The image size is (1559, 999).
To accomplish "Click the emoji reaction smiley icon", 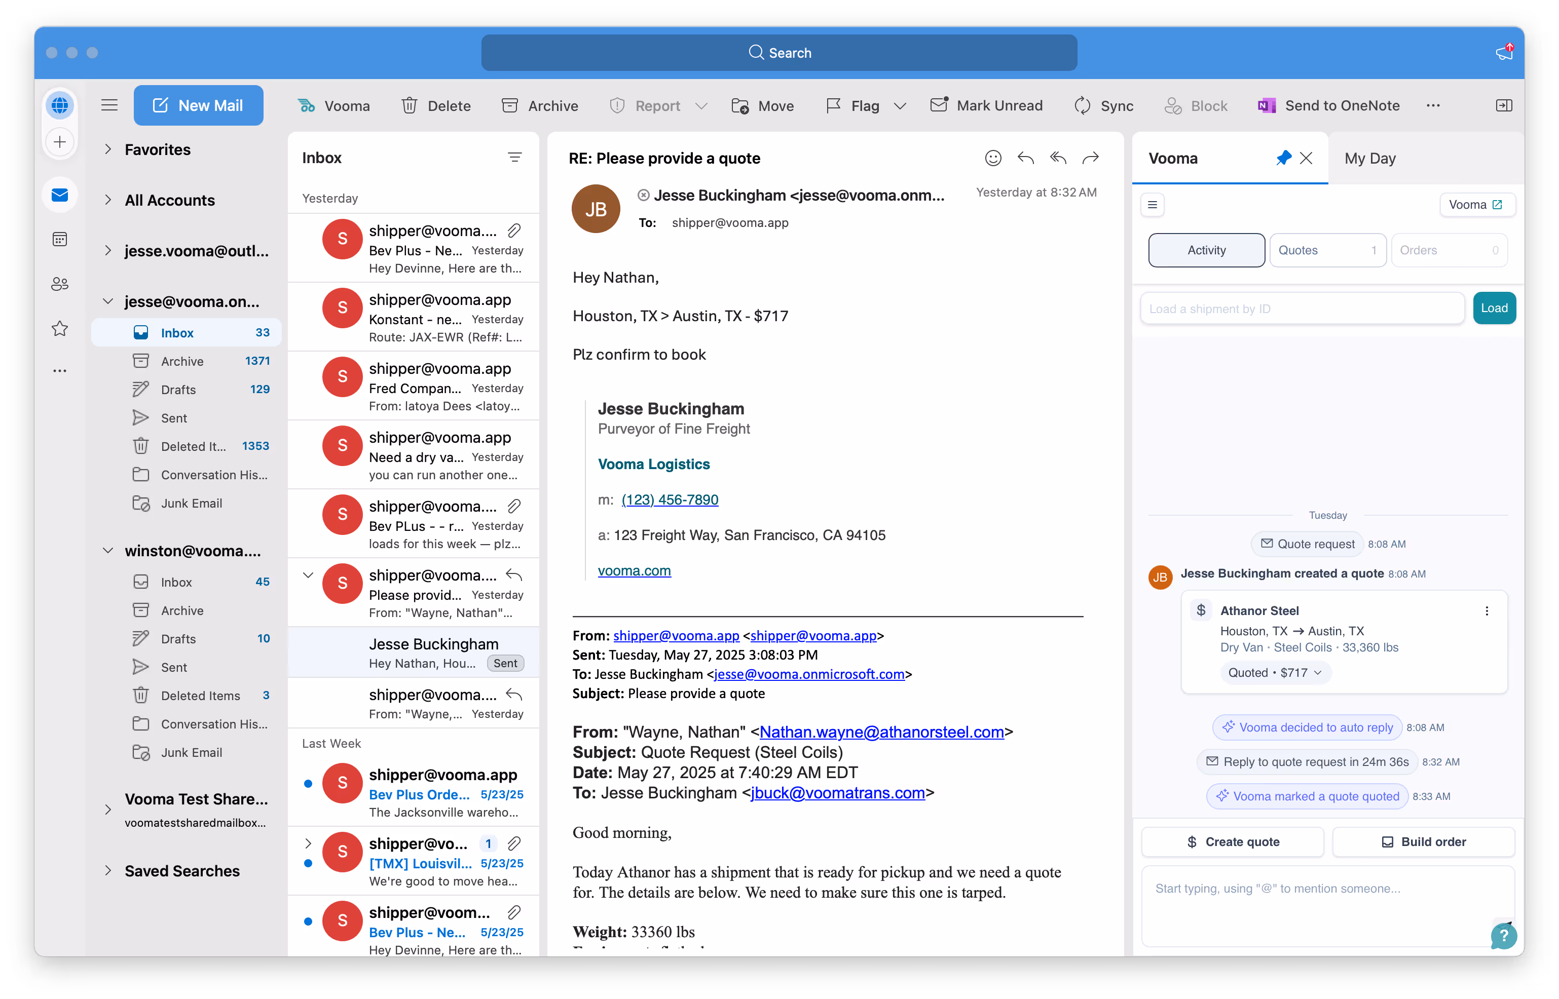I will (x=993, y=158).
